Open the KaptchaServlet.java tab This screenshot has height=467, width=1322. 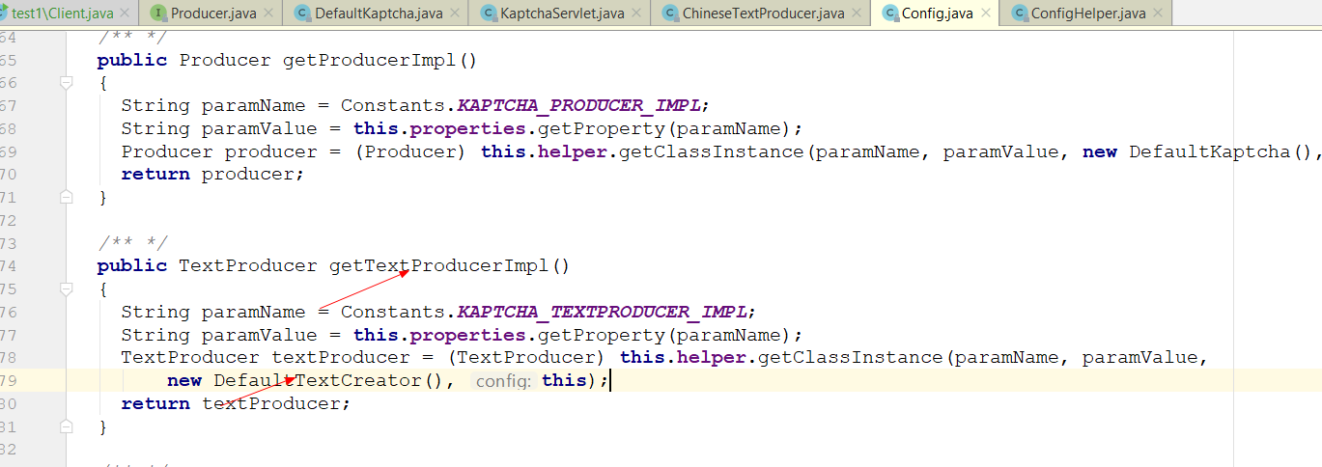pyautogui.click(x=562, y=13)
